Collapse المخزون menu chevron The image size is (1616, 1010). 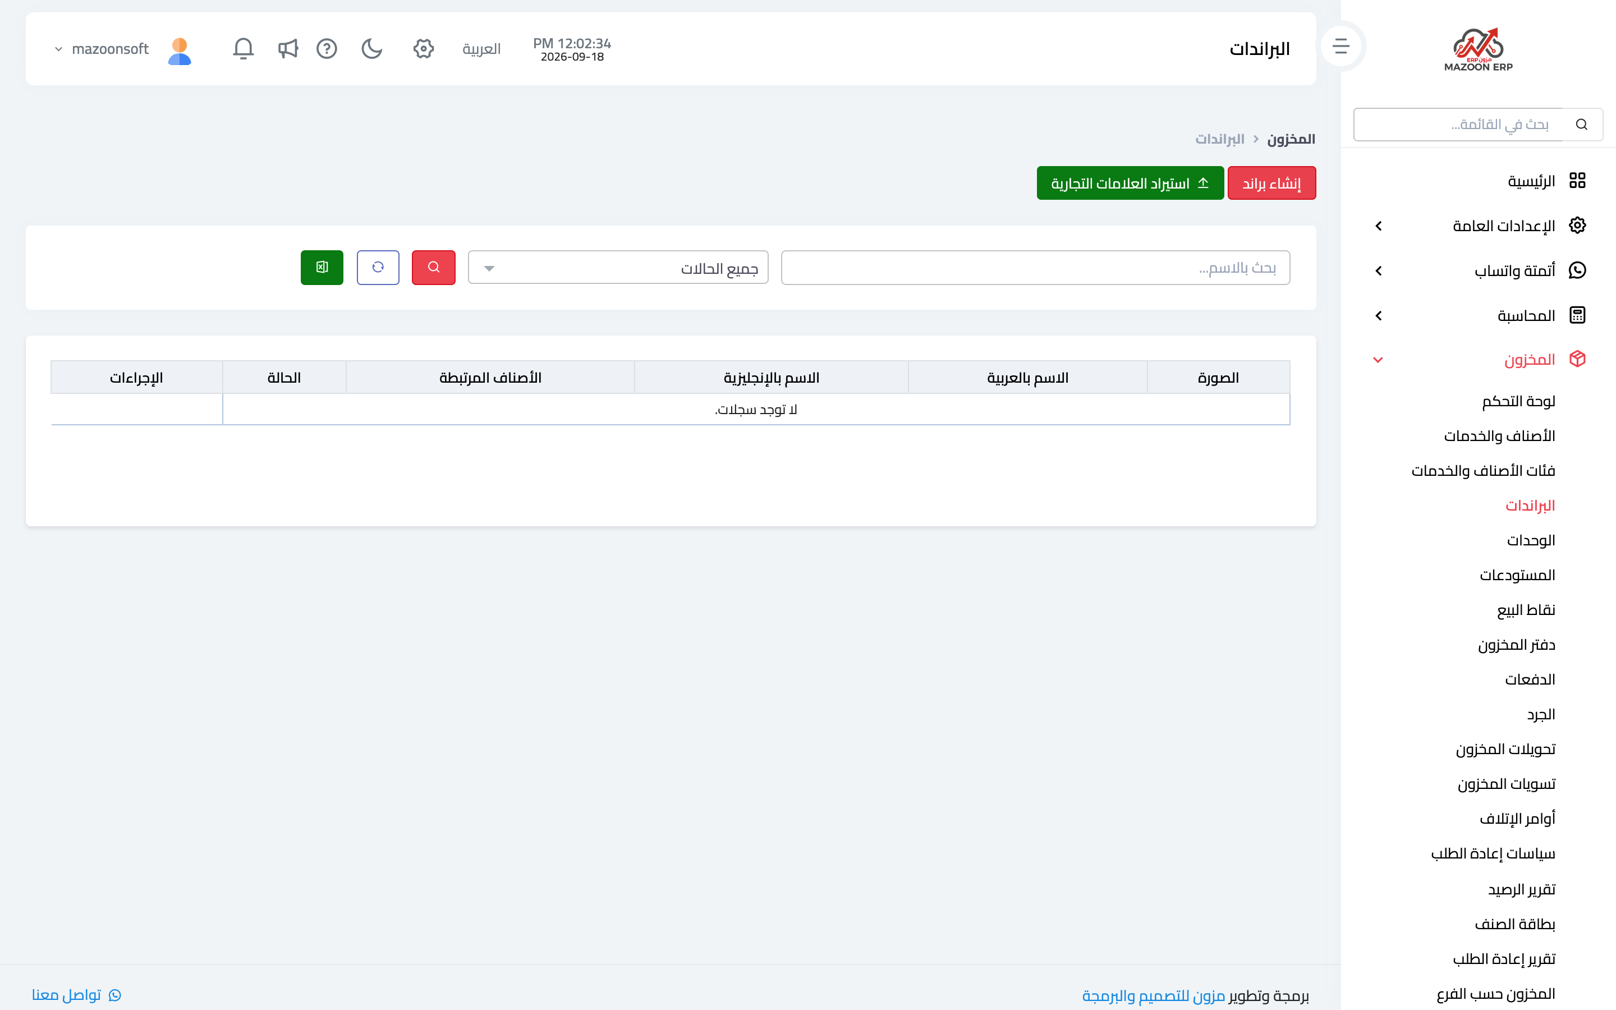click(x=1378, y=360)
